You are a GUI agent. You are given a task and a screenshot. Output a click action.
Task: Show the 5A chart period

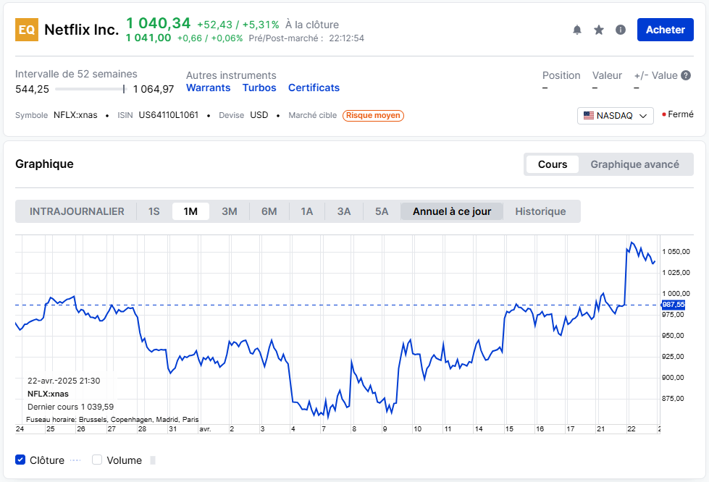pyautogui.click(x=382, y=211)
